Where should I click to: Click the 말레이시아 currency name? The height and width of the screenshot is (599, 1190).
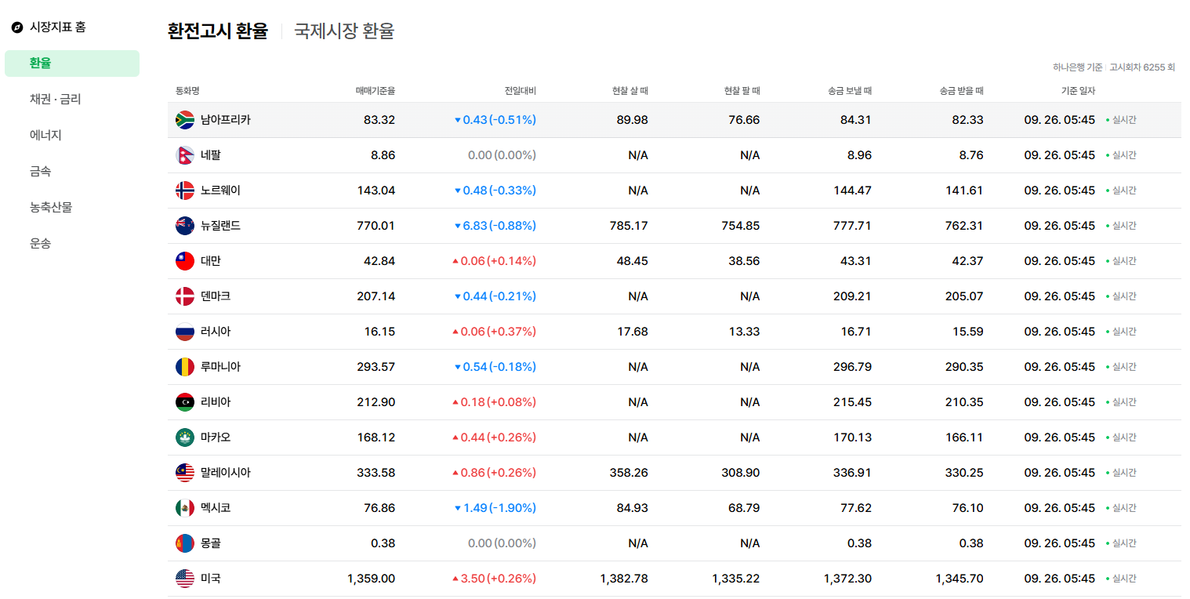click(226, 473)
